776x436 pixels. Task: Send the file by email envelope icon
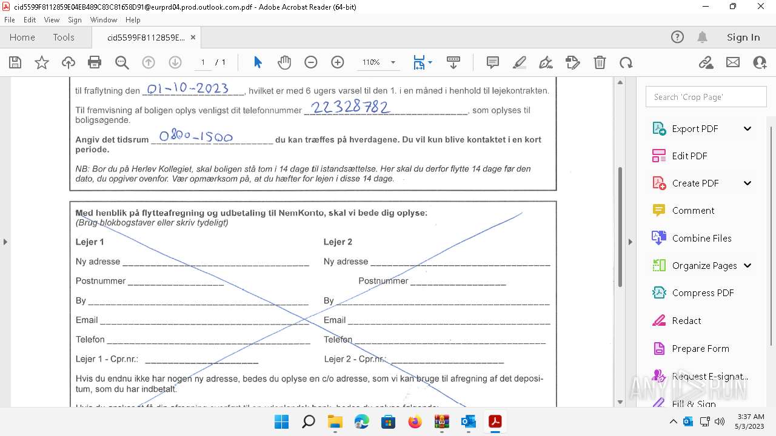pos(733,62)
